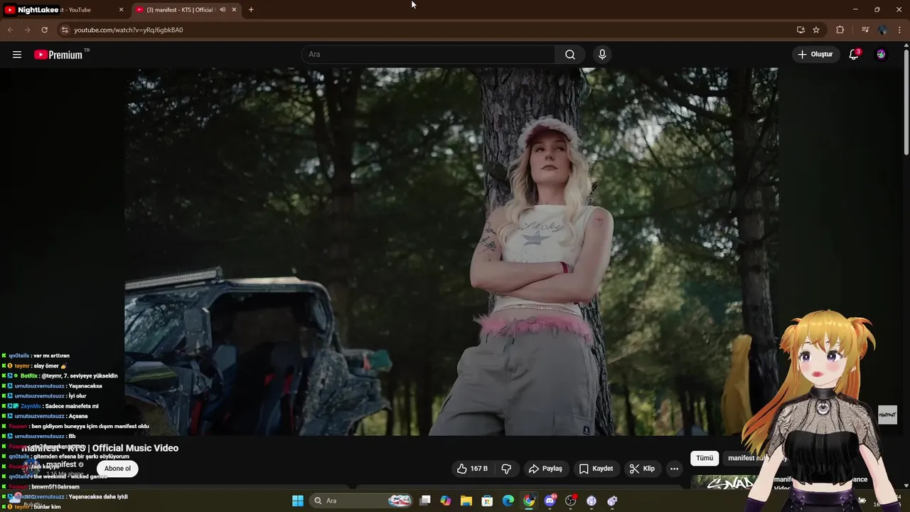Open media controls icon in Chrome toolbar
The width and height of the screenshot is (910, 512).
pyautogui.click(x=865, y=30)
